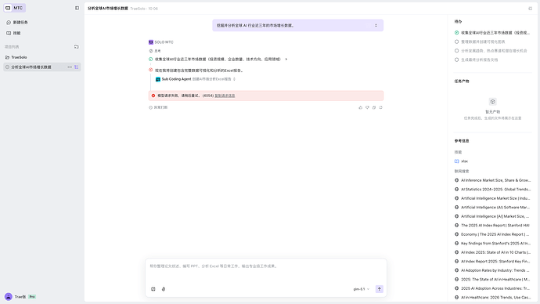Click globe icon beside AI Inference Market Size
The image size is (540, 304).
pos(457,180)
